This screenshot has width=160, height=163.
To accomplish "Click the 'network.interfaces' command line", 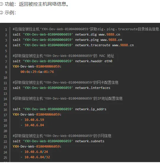I will point(62,88).
